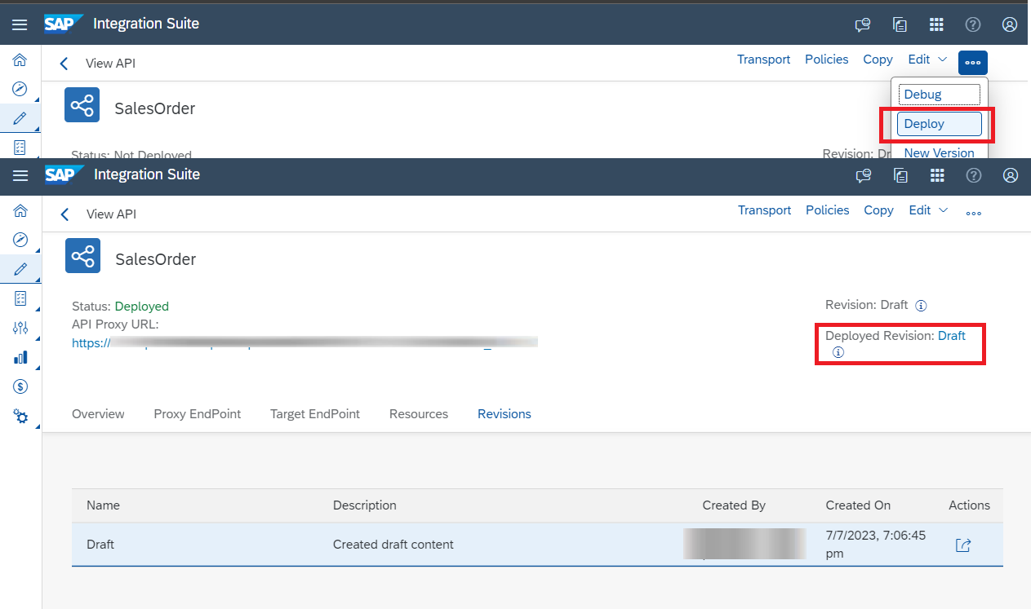Open Discover compass in Deployed screen sidebar
Image resolution: width=1031 pixels, height=609 pixels.
click(20, 240)
